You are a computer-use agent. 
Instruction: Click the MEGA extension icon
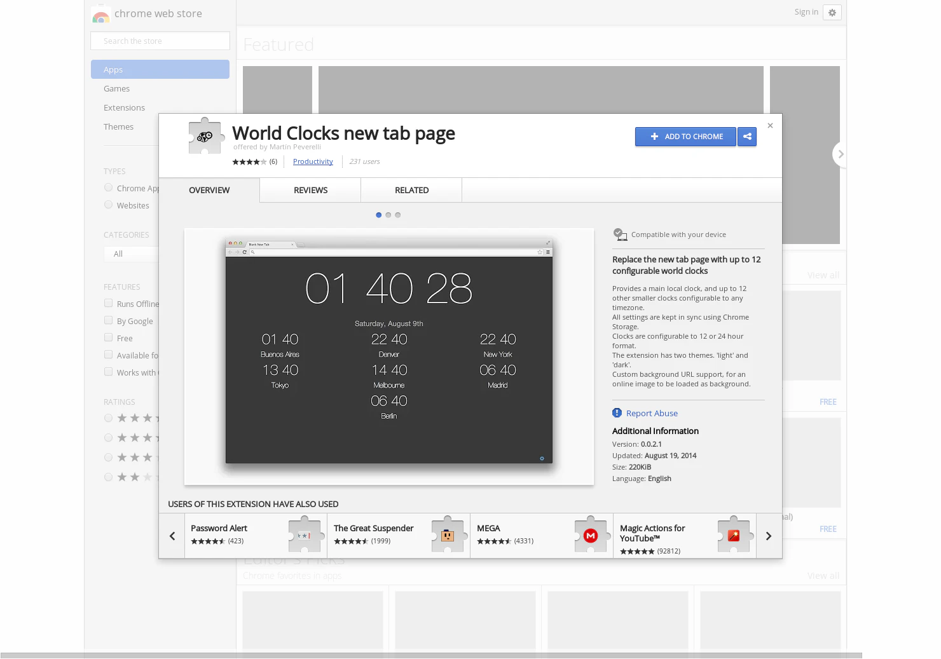click(591, 535)
